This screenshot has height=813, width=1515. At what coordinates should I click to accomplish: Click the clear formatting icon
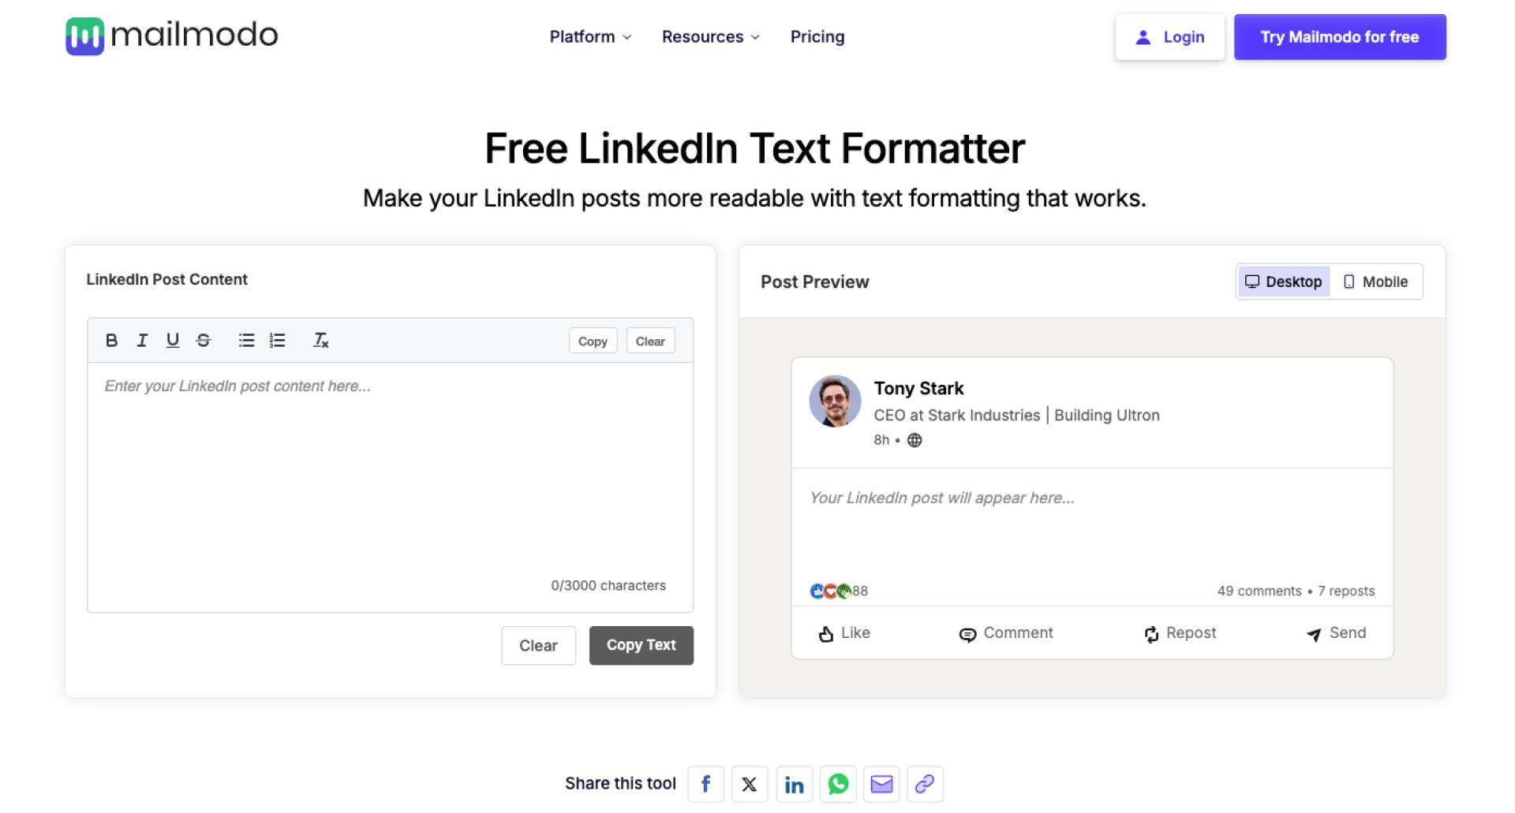point(320,340)
